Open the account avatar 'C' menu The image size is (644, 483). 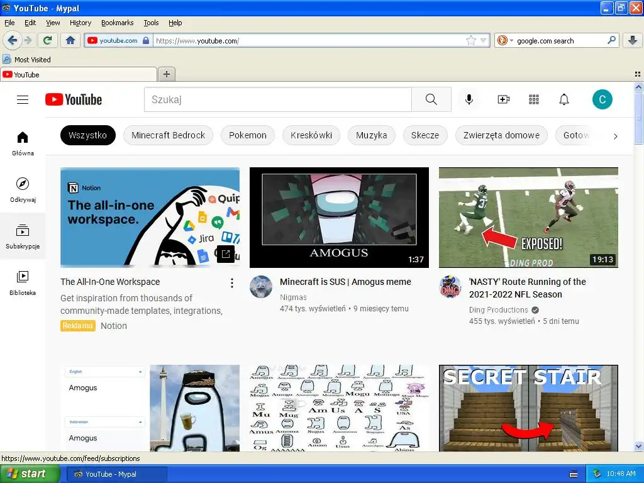click(x=602, y=99)
